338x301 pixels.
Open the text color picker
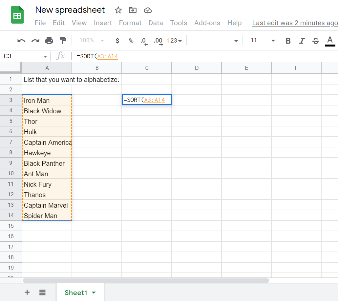(330, 41)
